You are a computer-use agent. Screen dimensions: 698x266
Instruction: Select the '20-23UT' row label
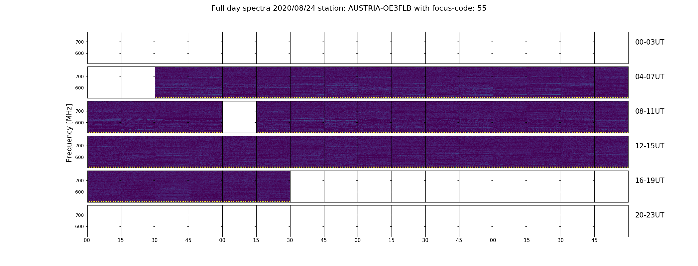pyautogui.click(x=649, y=215)
